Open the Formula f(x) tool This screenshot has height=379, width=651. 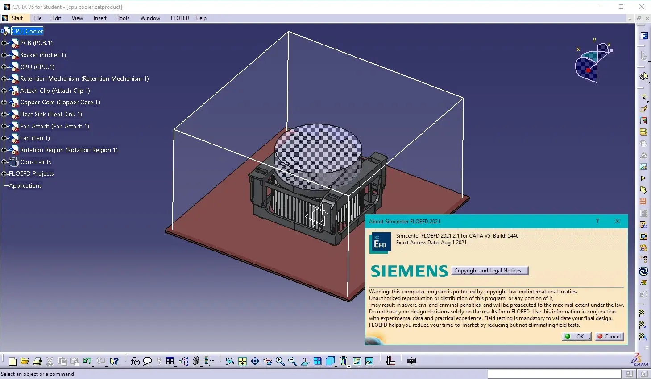click(135, 361)
